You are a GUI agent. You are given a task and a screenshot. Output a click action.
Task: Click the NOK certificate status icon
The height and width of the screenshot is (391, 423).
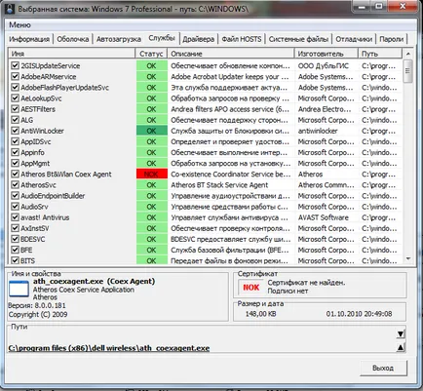[x=251, y=287]
